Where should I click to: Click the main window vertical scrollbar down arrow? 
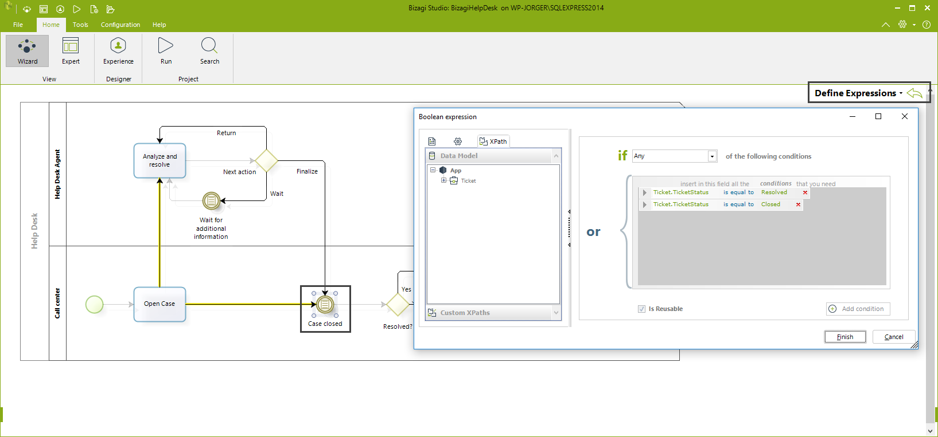pos(930,431)
